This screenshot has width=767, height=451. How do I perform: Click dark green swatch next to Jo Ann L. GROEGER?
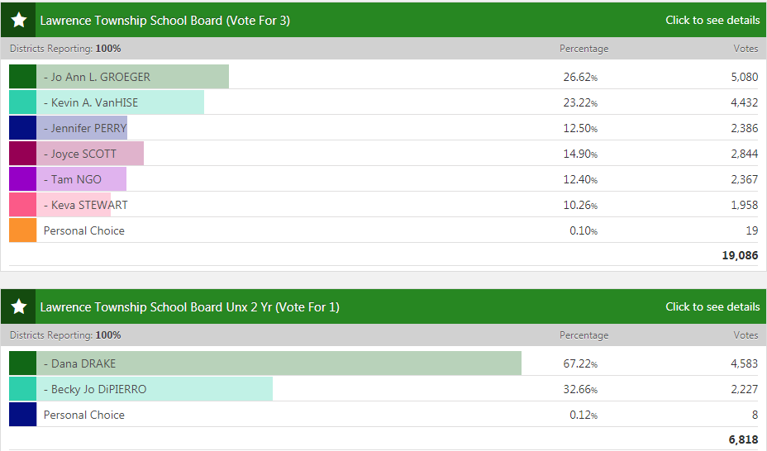pos(22,77)
